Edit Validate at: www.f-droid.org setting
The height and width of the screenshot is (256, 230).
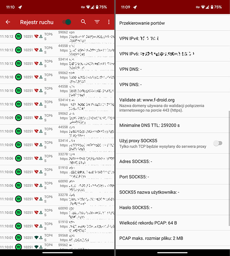point(173,105)
